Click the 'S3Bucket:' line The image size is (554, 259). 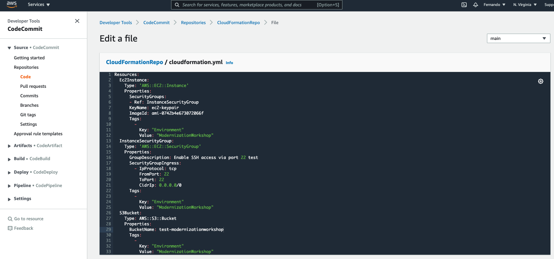click(x=131, y=213)
